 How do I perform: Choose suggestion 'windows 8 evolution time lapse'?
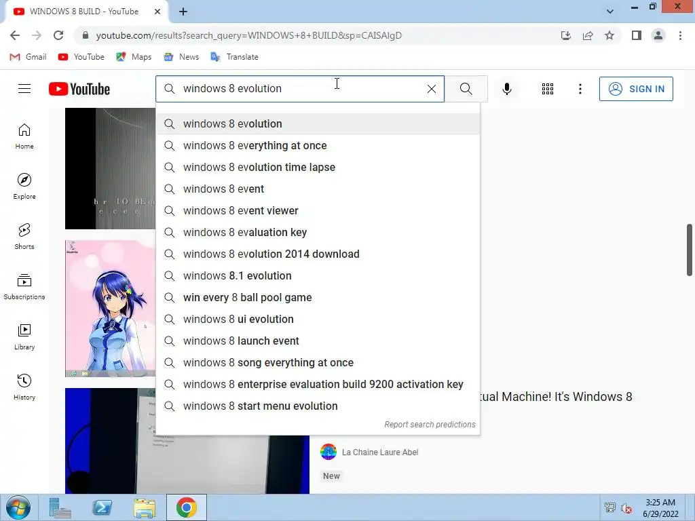(318, 167)
